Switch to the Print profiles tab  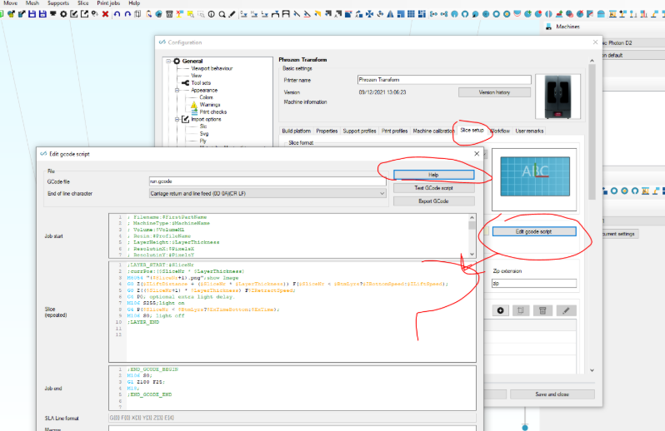click(x=394, y=131)
